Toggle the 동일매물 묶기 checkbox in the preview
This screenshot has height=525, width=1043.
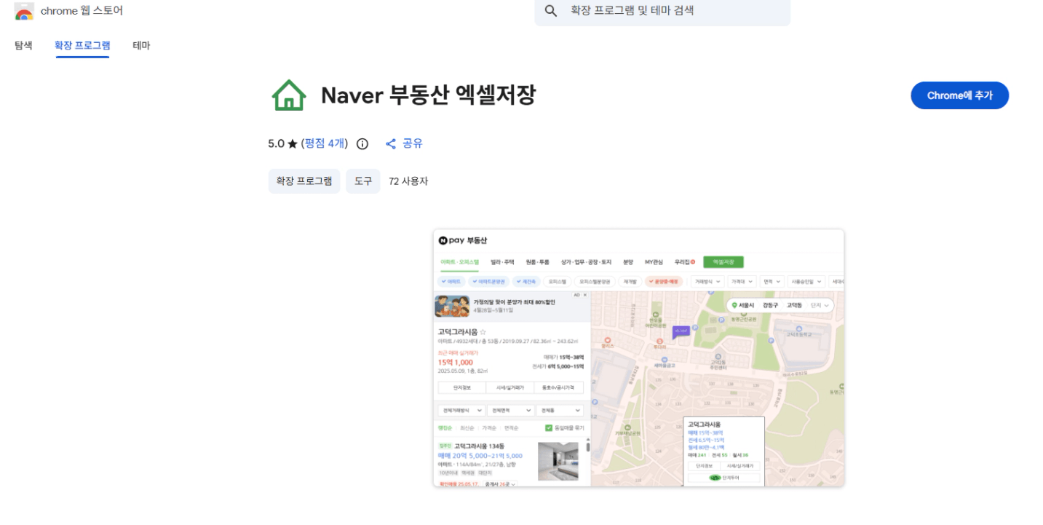[x=549, y=428]
